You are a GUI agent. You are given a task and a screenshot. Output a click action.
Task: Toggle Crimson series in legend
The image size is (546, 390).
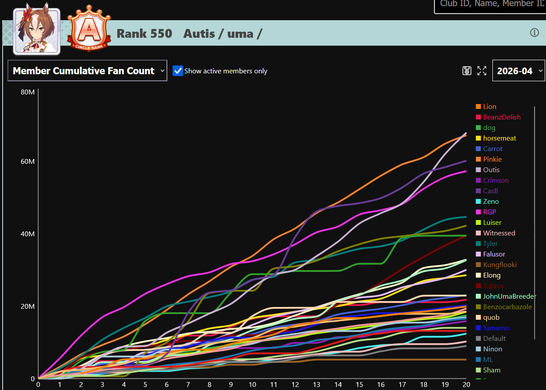(492, 180)
